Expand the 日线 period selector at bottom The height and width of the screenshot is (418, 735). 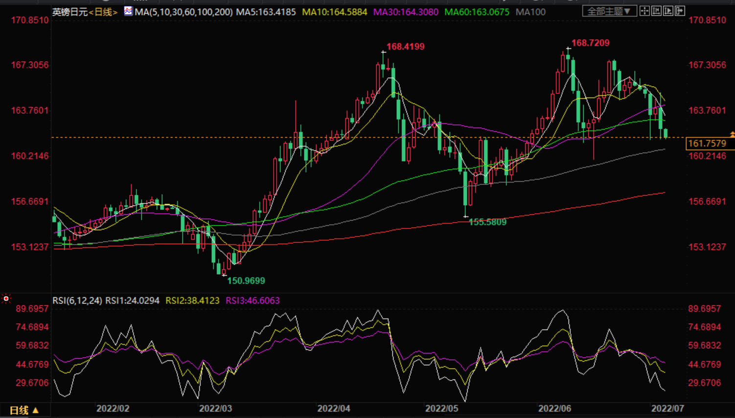[24, 410]
